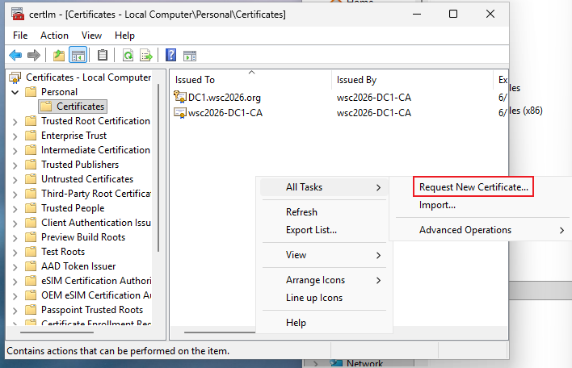572x368 pixels.
Task: Expand Trusted Root Certification node
Action: (x=15, y=121)
